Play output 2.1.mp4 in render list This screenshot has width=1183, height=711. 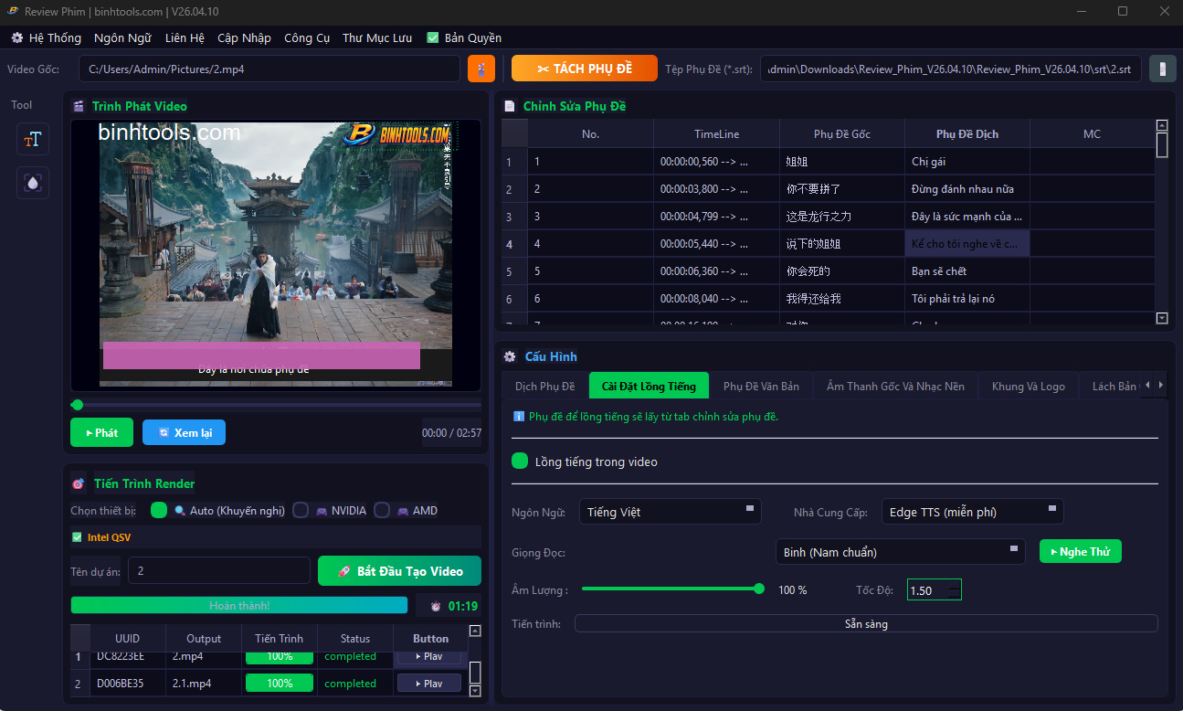coord(428,684)
